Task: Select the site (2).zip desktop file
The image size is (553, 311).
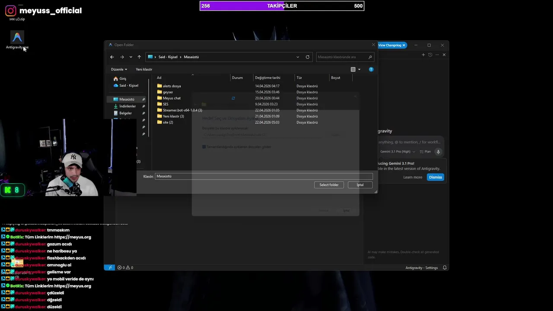Action: tap(17, 19)
